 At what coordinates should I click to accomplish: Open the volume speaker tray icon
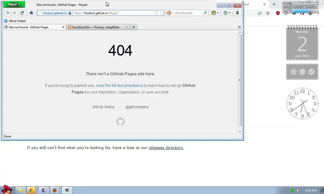coord(298,190)
